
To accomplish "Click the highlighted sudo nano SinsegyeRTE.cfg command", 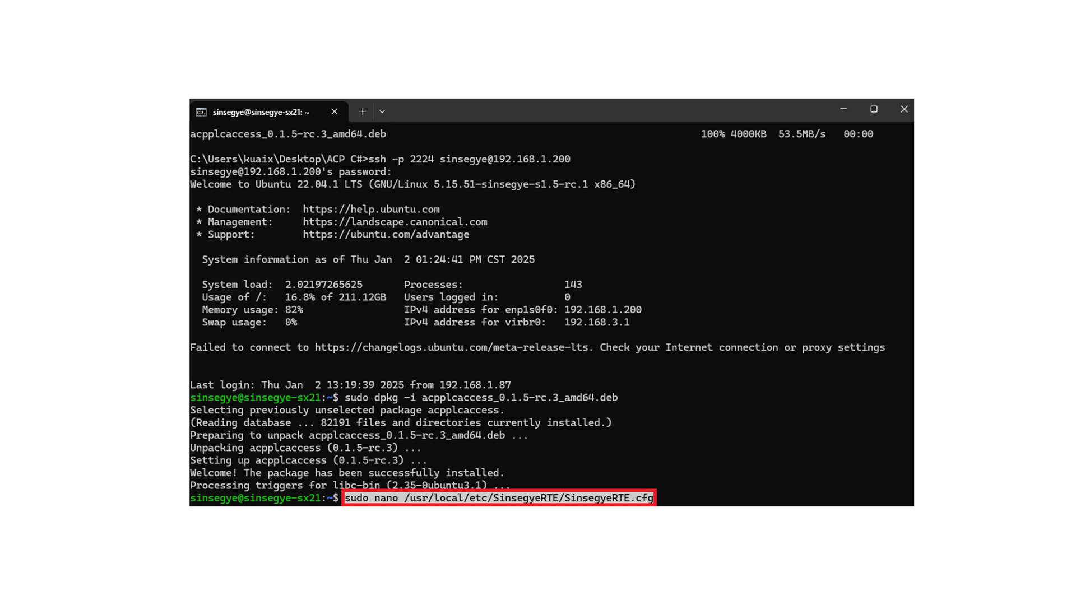I will 498,498.
